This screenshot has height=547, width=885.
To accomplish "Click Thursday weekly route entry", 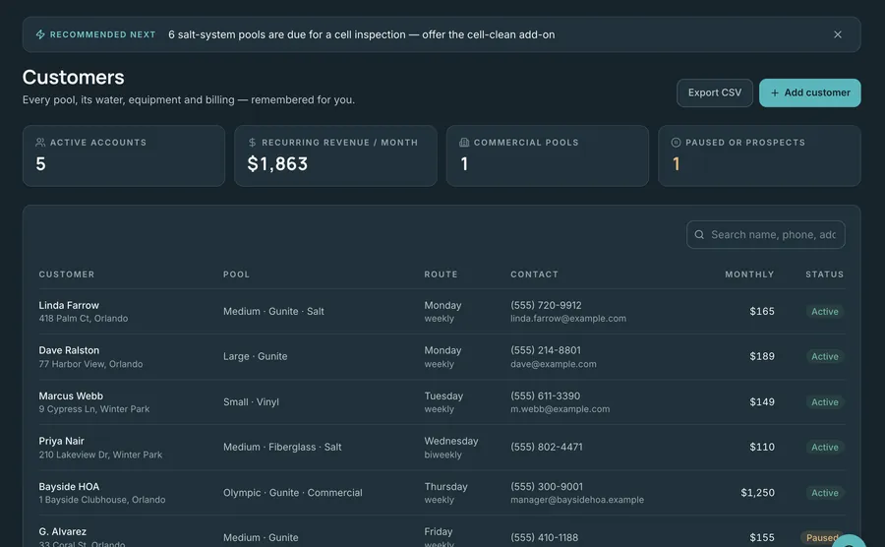I will (445, 493).
